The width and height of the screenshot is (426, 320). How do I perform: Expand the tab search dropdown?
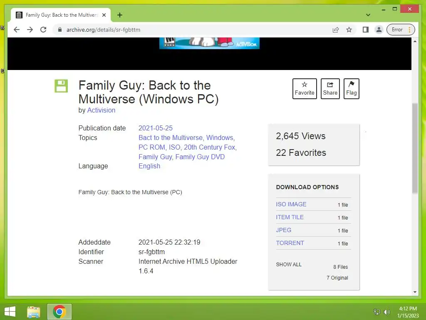pos(368,15)
